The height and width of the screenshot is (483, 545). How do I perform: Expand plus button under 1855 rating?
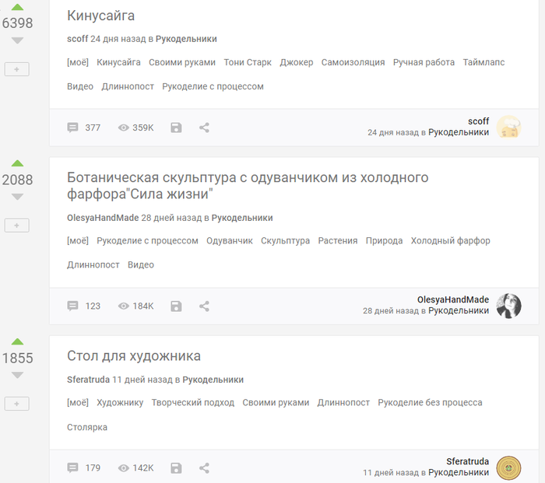[x=17, y=404]
